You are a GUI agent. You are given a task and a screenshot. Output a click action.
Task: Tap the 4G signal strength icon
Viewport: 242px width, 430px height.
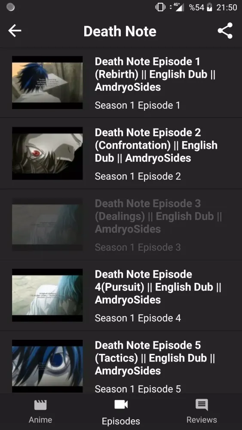(178, 7)
